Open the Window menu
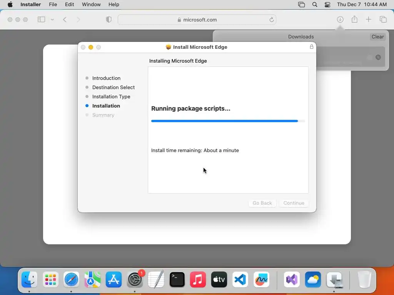394x295 pixels. tap(91, 5)
